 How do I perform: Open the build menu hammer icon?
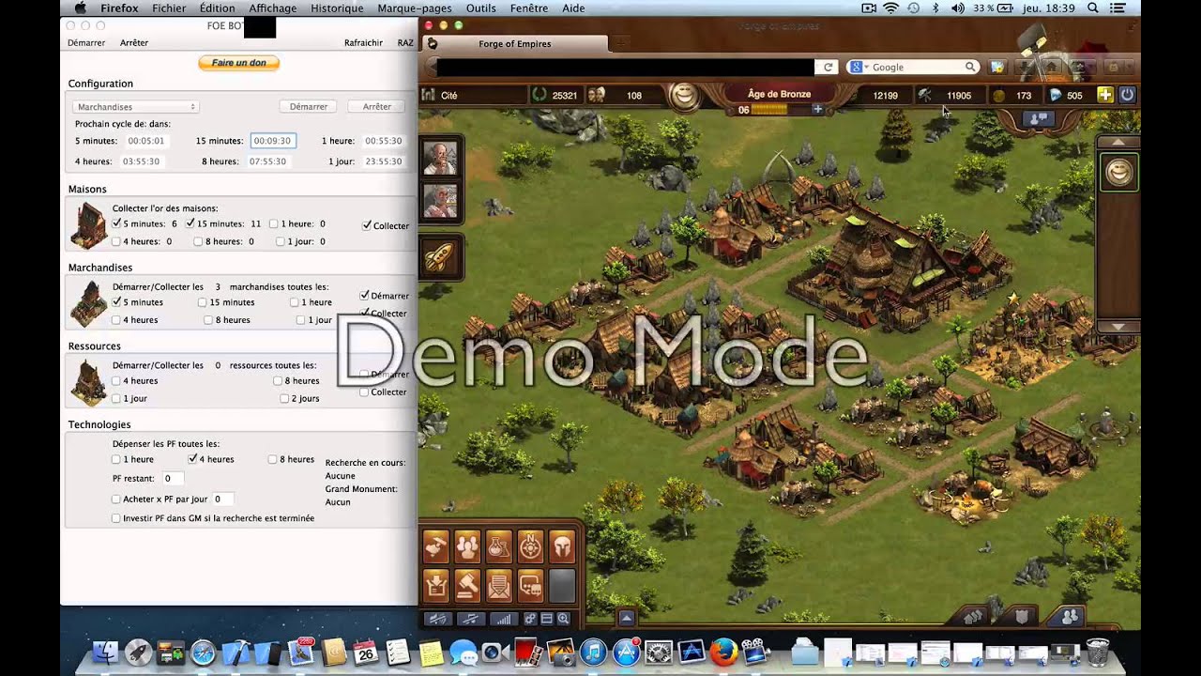tap(436, 545)
